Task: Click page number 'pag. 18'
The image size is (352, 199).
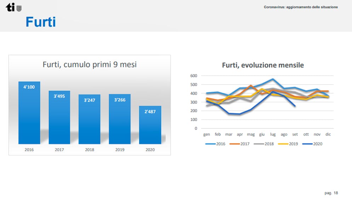Action: click(331, 193)
